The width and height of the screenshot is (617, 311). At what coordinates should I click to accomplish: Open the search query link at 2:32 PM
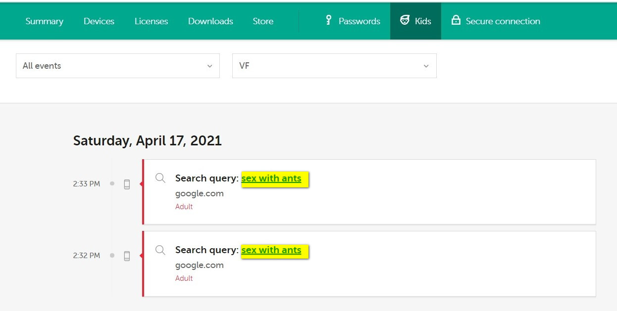click(x=271, y=250)
